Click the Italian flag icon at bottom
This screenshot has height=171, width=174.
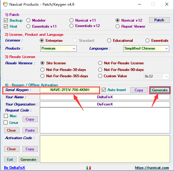pos(89,168)
